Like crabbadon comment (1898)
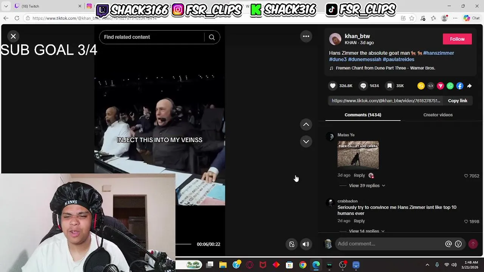This screenshot has height=272, width=484. (466, 221)
